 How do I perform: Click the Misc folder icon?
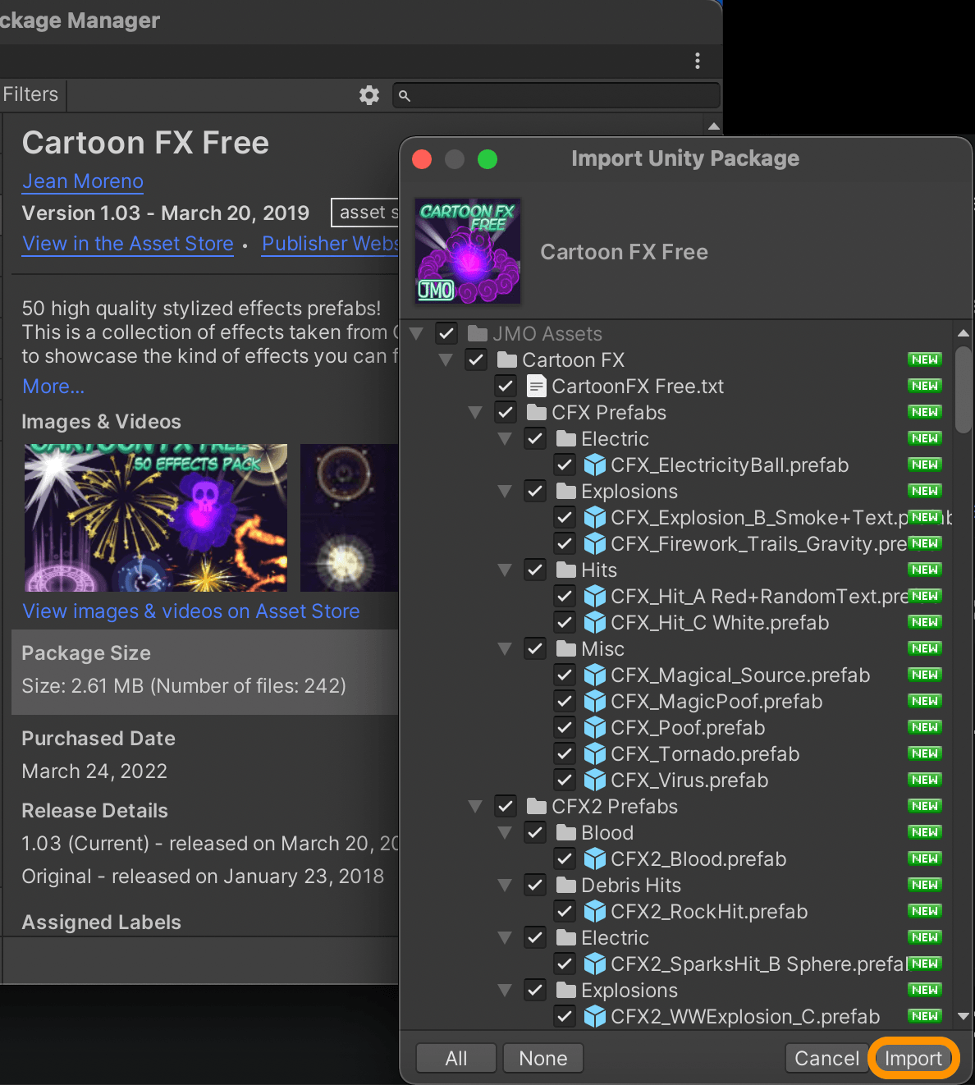[x=566, y=648]
